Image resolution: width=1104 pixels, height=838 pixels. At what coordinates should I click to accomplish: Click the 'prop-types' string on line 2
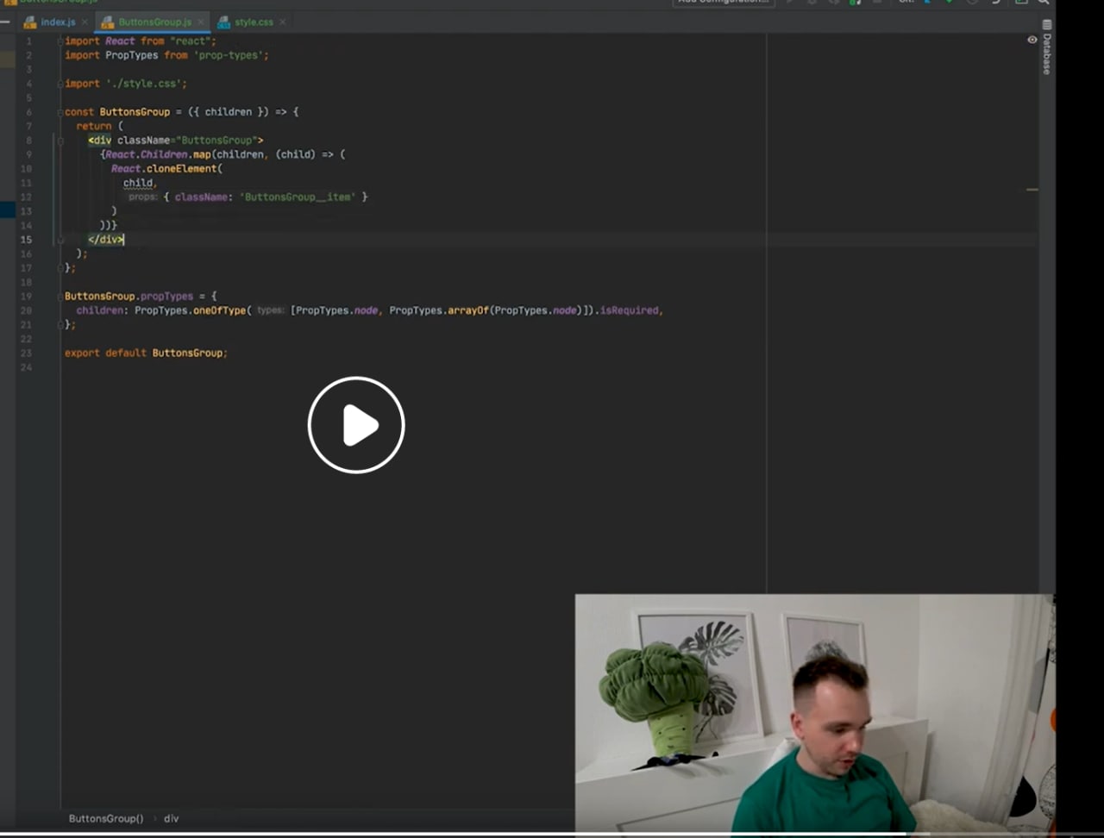[x=229, y=55]
